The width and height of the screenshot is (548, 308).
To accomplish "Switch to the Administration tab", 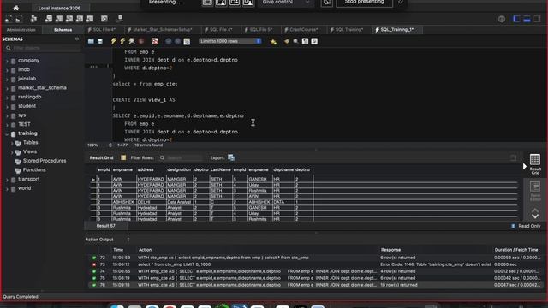I will (x=21, y=30).
